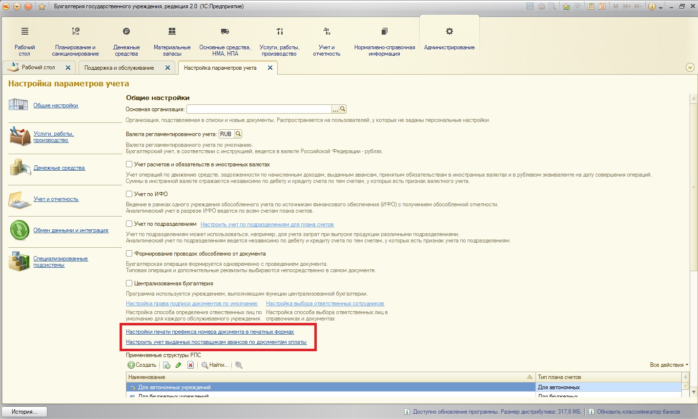Click the calculator icon in title bar
Image resolution: width=698 pixels, height=419 pixels.
pyautogui.click(x=591, y=6)
